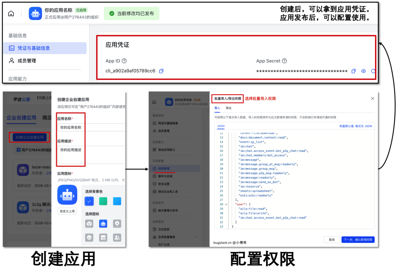Click 添加应用能力 under 应用能力
The image size is (397, 267).
167,150
